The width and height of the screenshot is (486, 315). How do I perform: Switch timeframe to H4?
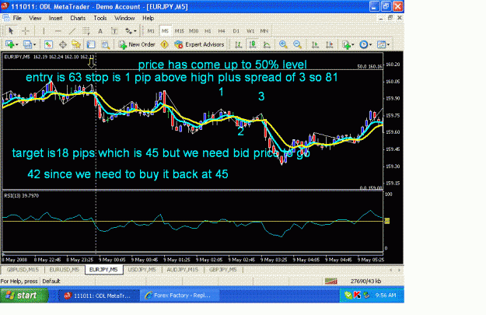coord(222,30)
